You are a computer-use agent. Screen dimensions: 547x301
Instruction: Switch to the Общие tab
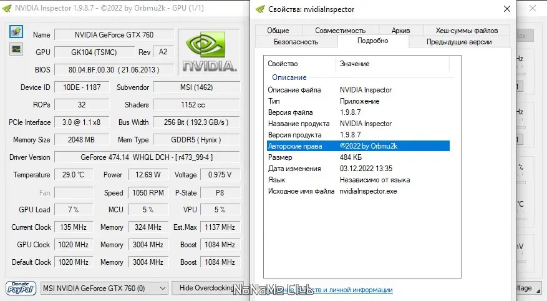click(x=278, y=31)
